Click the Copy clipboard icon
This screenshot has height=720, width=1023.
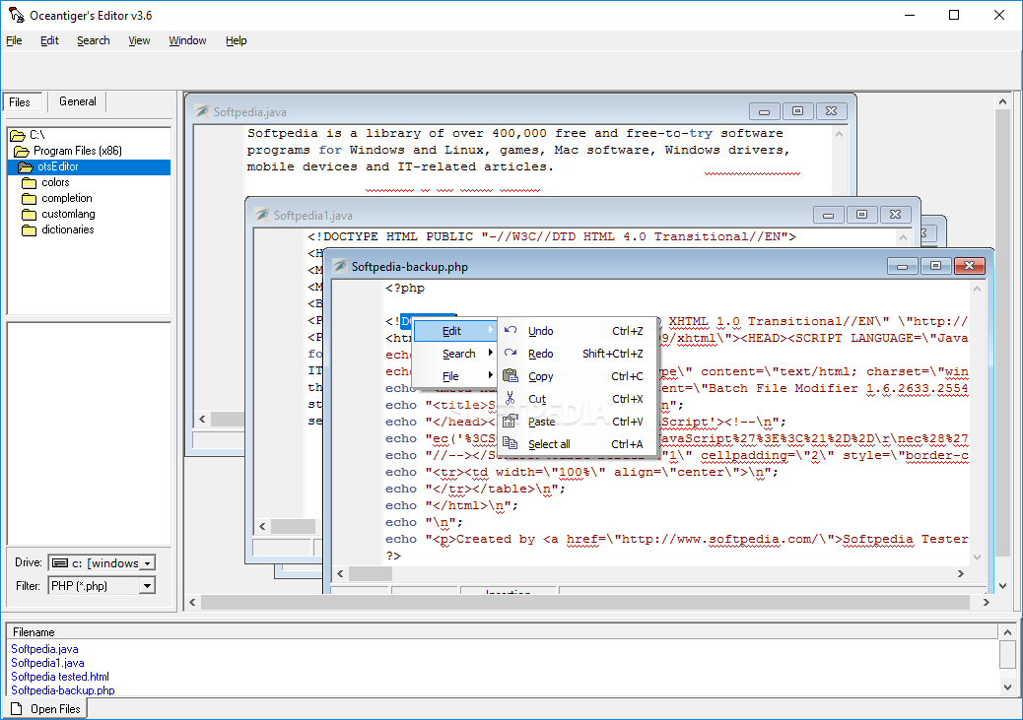click(511, 375)
